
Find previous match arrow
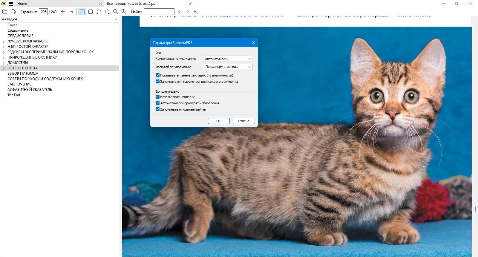click(x=179, y=12)
